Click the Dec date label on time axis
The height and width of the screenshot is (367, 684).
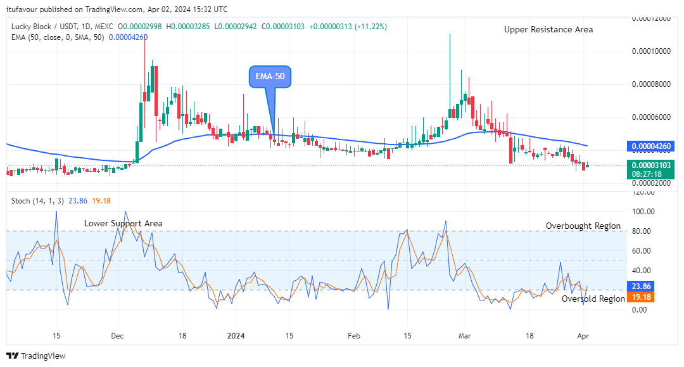(117, 336)
